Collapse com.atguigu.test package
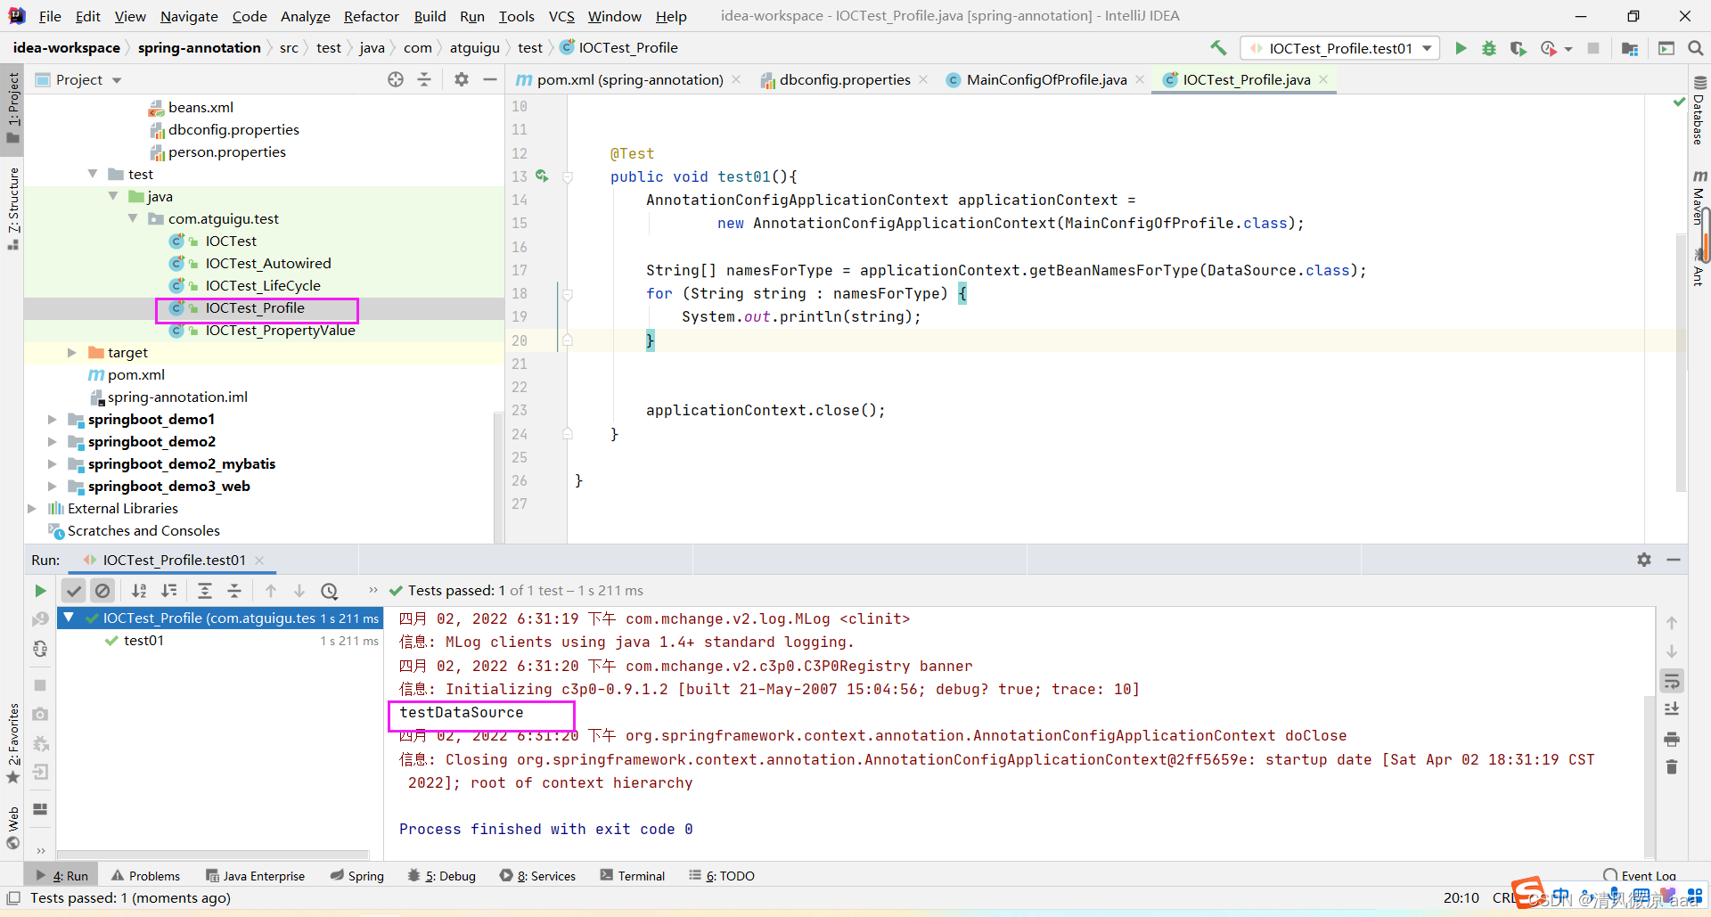The width and height of the screenshot is (1711, 917). [x=133, y=218]
